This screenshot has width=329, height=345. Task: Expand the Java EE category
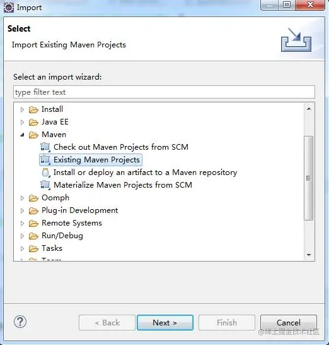22,122
